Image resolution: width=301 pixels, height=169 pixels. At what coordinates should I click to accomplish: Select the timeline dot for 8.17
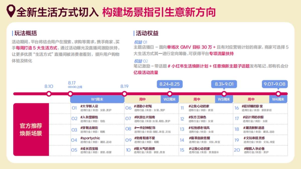click(71, 94)
